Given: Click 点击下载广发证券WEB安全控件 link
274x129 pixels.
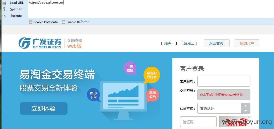Looking at the screenshot, I should 221,95.
